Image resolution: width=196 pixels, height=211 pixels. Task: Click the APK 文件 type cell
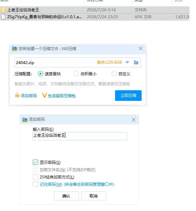(x=143, y=17)
